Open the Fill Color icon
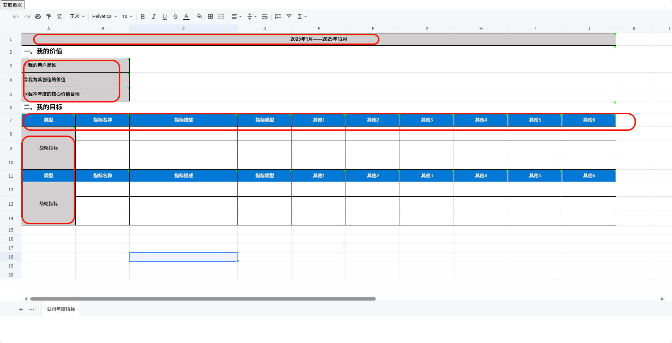Image resolution: width=672 pixels, height=343 pixels. [199, 17]
